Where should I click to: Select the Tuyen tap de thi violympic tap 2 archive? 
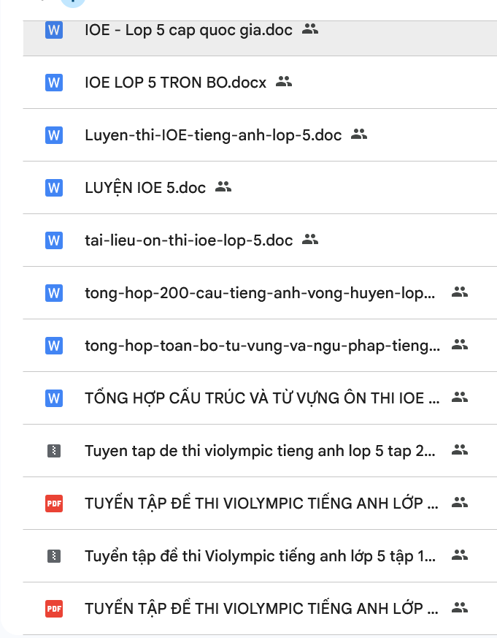tap(260, 451)
